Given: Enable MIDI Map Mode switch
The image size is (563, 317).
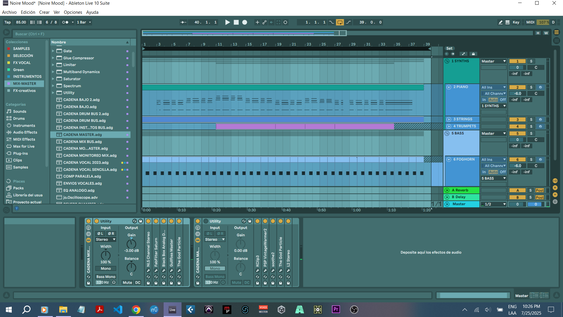Looking at the screenshot, I should tap(530, 22).
